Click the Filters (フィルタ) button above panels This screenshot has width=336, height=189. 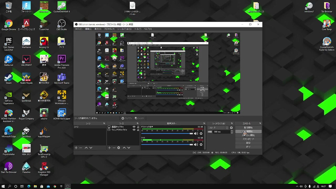[139, 118]
